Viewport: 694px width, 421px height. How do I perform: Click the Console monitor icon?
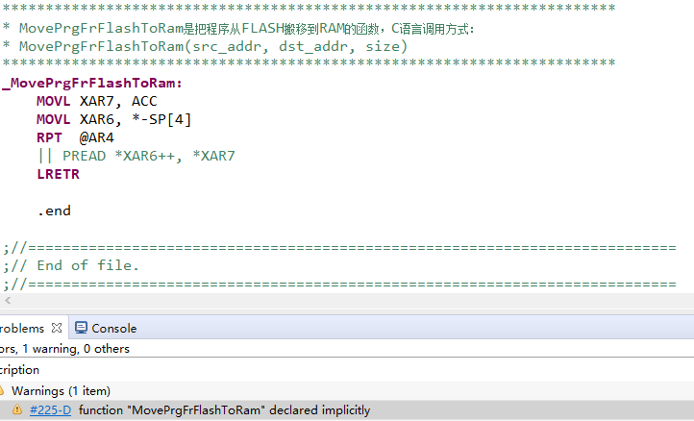tap(81, 328)
